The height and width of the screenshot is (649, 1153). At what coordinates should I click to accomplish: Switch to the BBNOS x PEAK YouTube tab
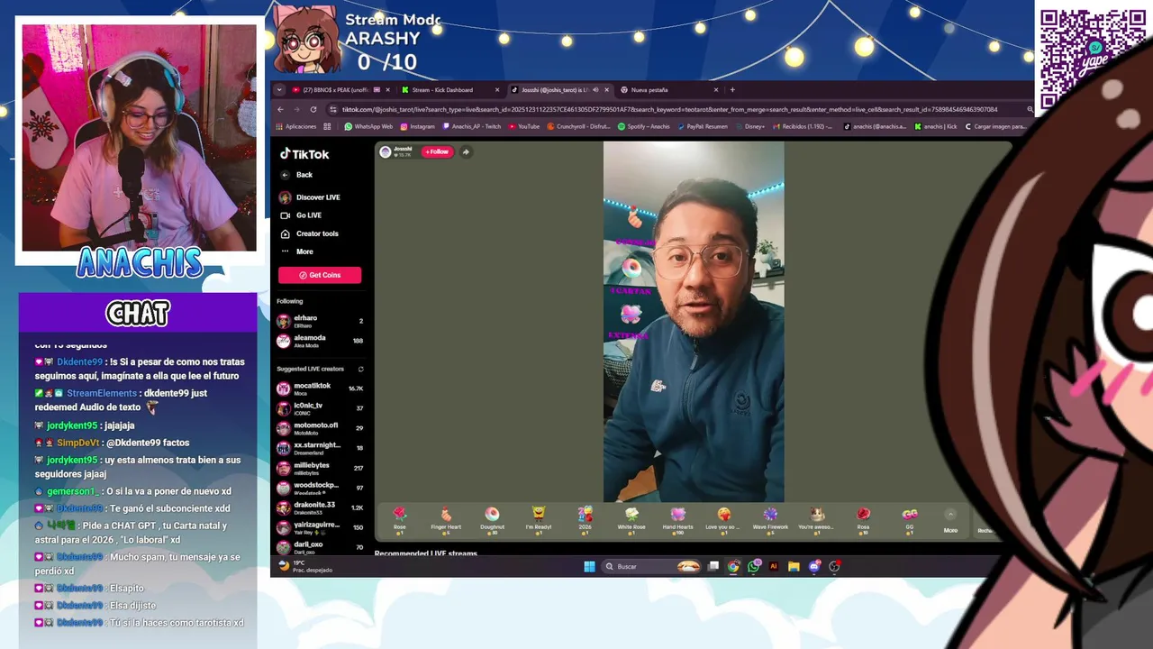click(340, 90)
